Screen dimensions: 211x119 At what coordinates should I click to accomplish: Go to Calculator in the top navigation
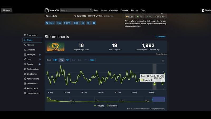pyautogui.click(x=114, y=10)
